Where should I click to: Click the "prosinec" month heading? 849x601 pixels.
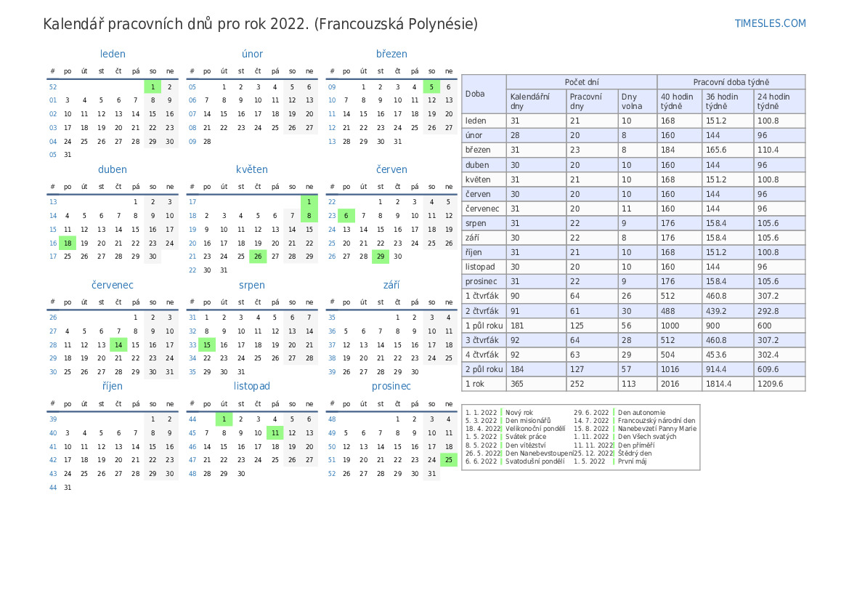point(391,386)
